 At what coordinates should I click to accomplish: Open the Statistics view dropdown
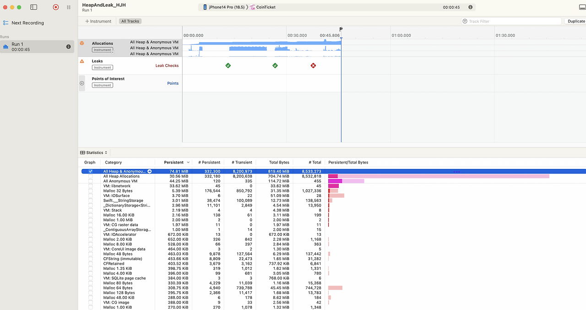pyautogui.click(x=94, y=152)
